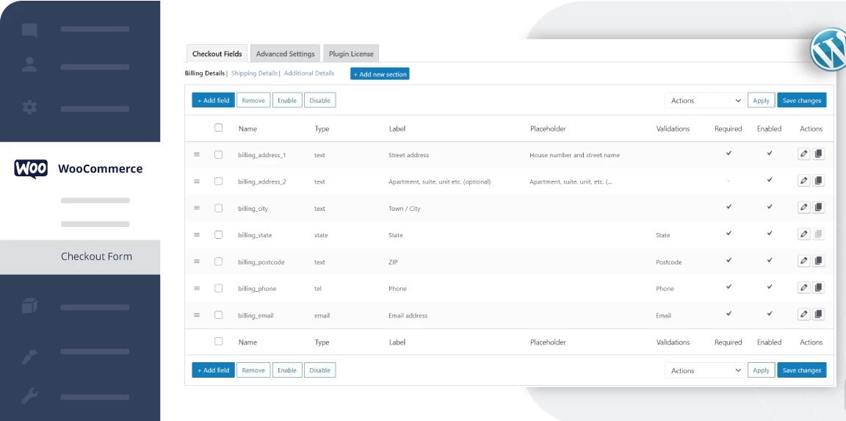The height and width of the screenshot is (421, 846).
Task: Check the billing_address_2 row checkbox
Action: click(219, 181)
